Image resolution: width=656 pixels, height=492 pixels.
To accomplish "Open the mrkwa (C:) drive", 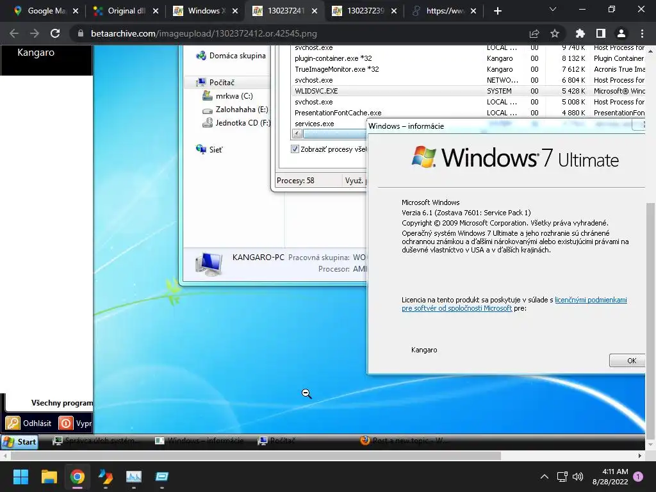I will point(227,96).
